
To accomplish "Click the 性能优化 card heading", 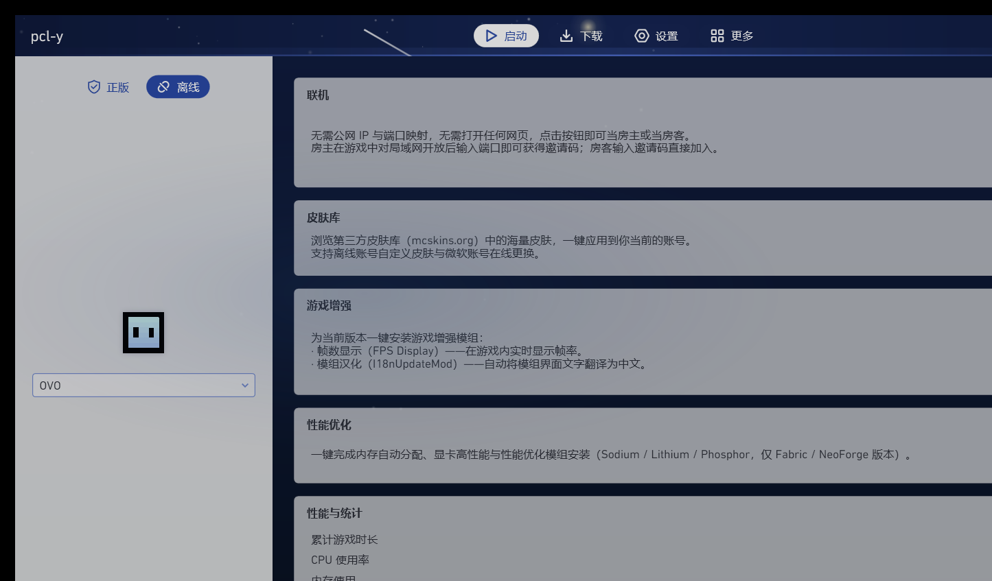I will point(329,425).
